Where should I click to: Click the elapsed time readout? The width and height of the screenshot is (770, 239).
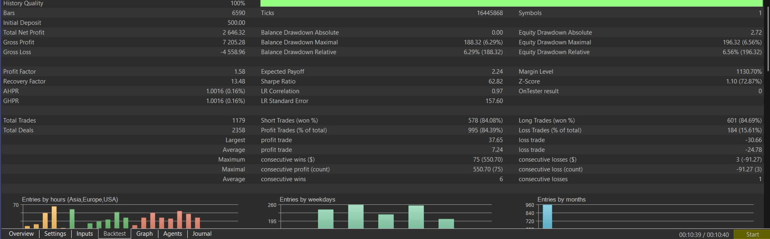coord(704,235)
